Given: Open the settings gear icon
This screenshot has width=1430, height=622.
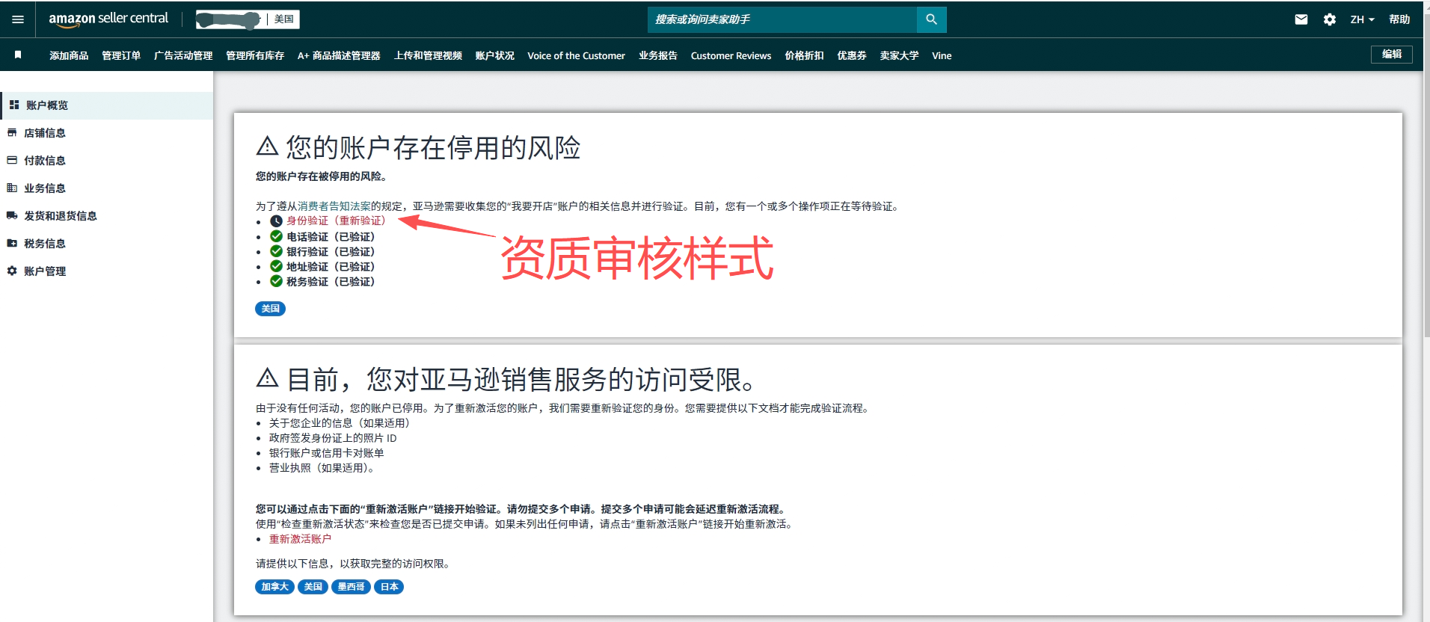Looking at the screenshot, I should (x=1329, y=19).
